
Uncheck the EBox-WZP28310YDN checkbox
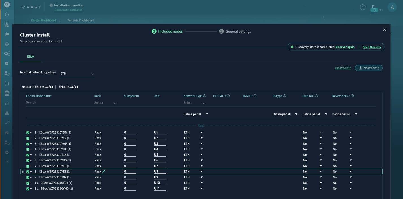coord(28,132)
